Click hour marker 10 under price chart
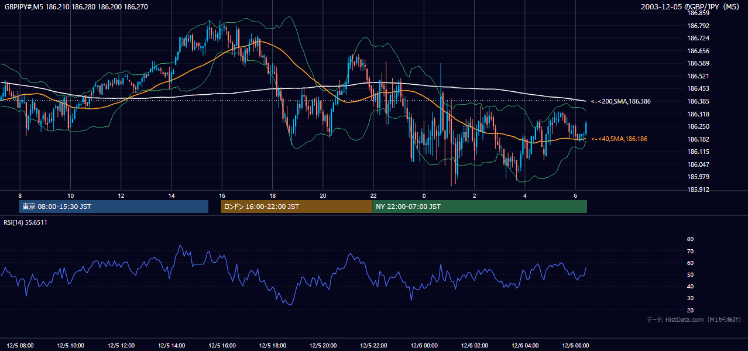The width and height of the screenshot is (748, 351). click(x=70, y=195)
